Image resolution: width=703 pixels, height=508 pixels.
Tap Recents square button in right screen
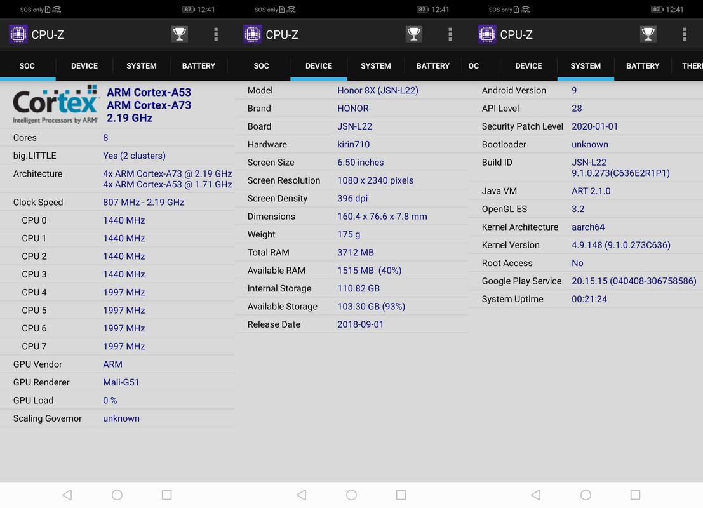635,495
